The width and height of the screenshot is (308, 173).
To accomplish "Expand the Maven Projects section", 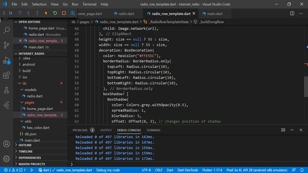I will pos(32,164).
